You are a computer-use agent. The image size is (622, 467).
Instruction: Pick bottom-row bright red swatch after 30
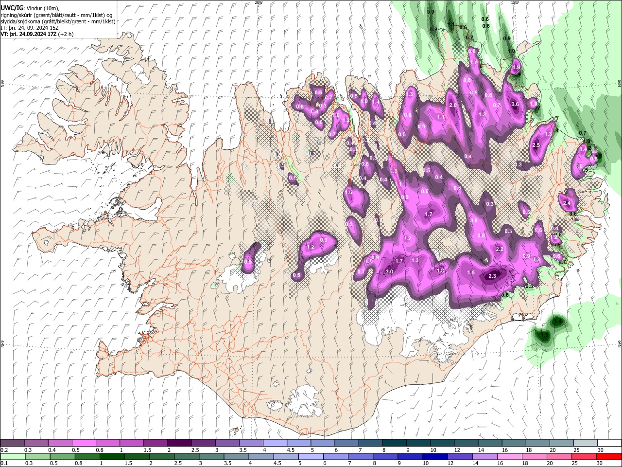[609, 456]
